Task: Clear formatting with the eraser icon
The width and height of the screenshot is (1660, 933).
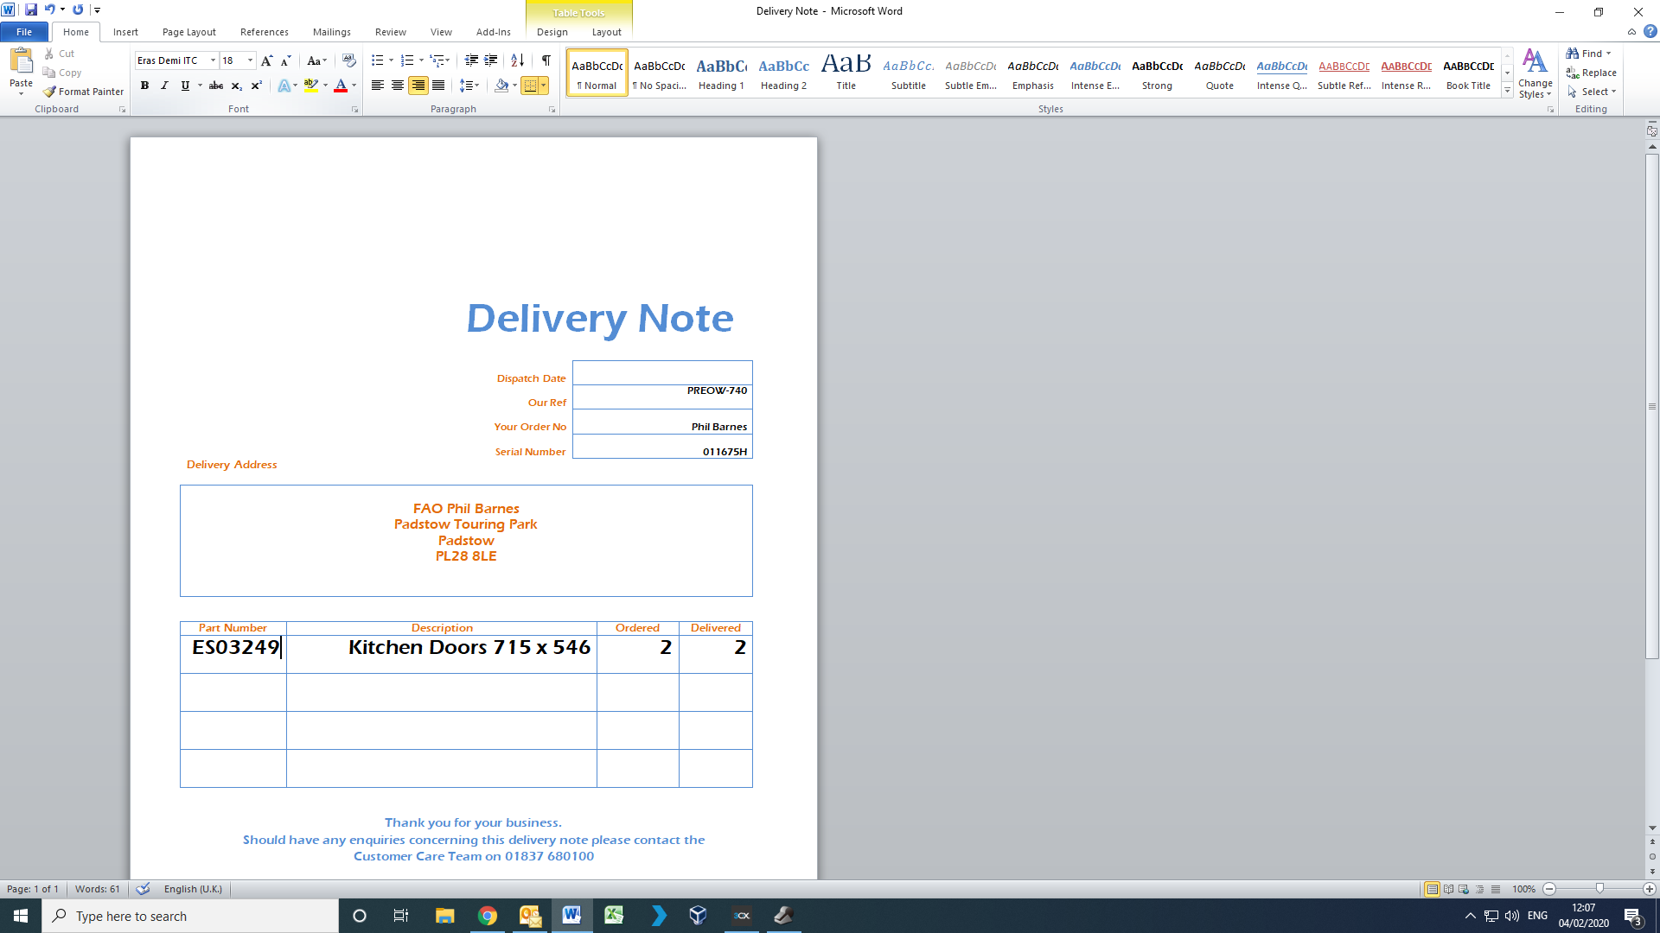Action: 348,60
